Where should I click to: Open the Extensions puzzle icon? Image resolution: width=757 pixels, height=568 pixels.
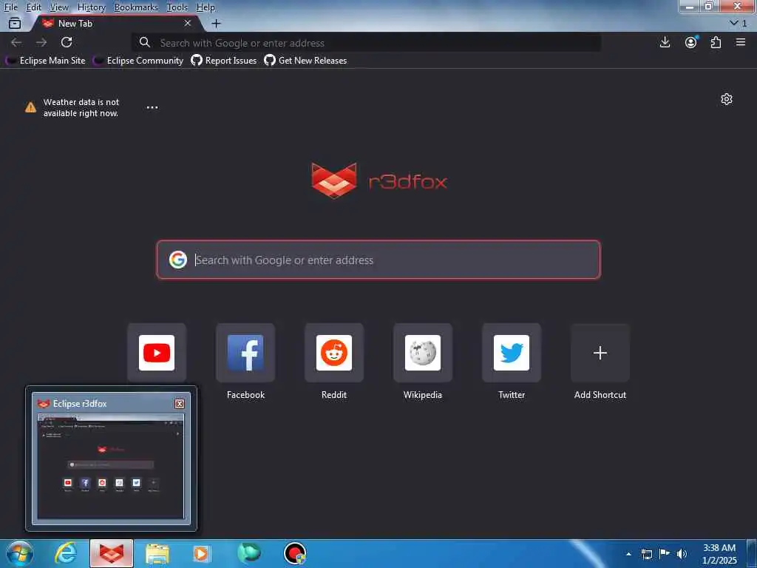click(716, 42)
